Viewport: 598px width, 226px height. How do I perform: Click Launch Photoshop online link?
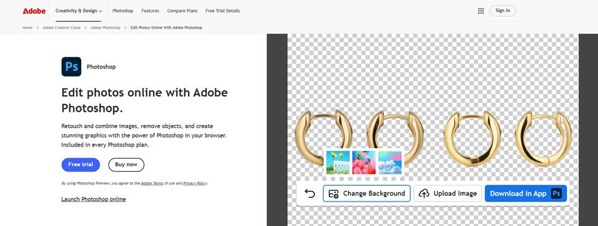pyautogui.click(x=93, y=199)
